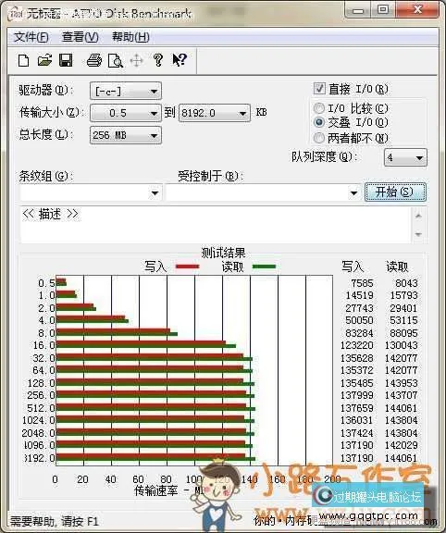Click the read value 143953

tap(402, 383)
